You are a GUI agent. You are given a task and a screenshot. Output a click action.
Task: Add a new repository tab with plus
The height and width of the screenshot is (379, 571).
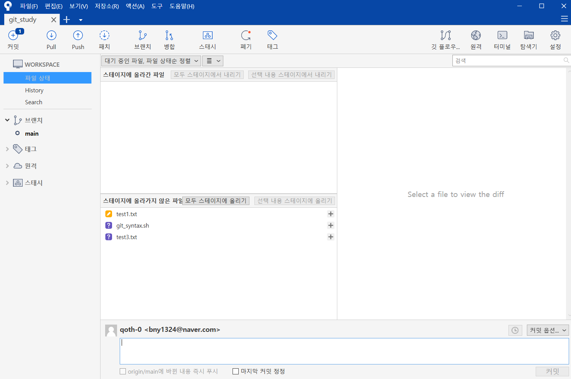click(x=66, y=20)
